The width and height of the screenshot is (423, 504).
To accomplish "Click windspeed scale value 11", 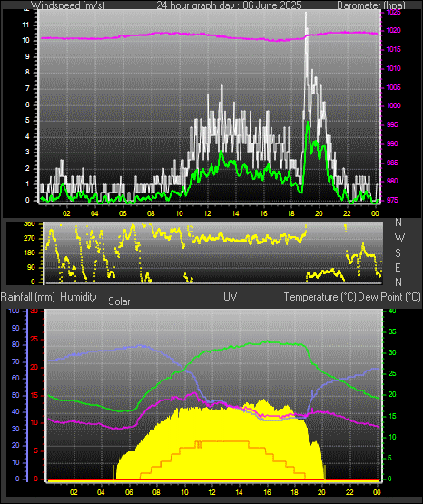I will (x=25, y=25).
